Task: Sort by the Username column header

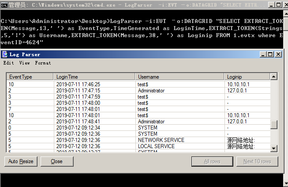Action: pos(180,77)
